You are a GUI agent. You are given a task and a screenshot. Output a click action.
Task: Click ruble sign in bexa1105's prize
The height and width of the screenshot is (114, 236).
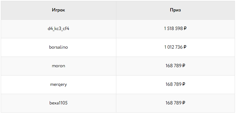pos(184,103)
